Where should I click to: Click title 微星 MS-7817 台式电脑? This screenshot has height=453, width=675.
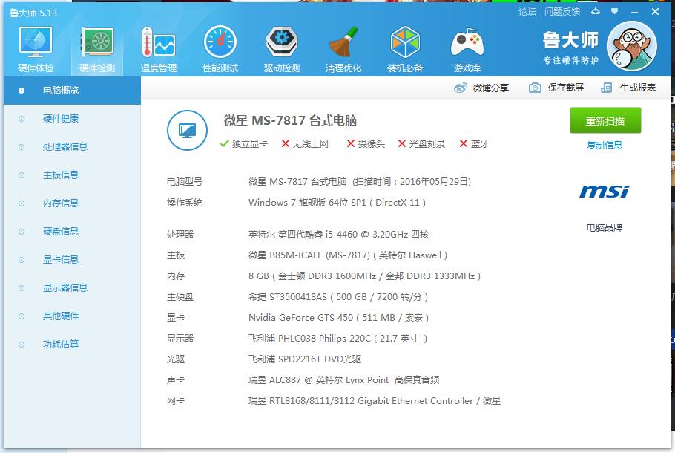pos(290,120)
